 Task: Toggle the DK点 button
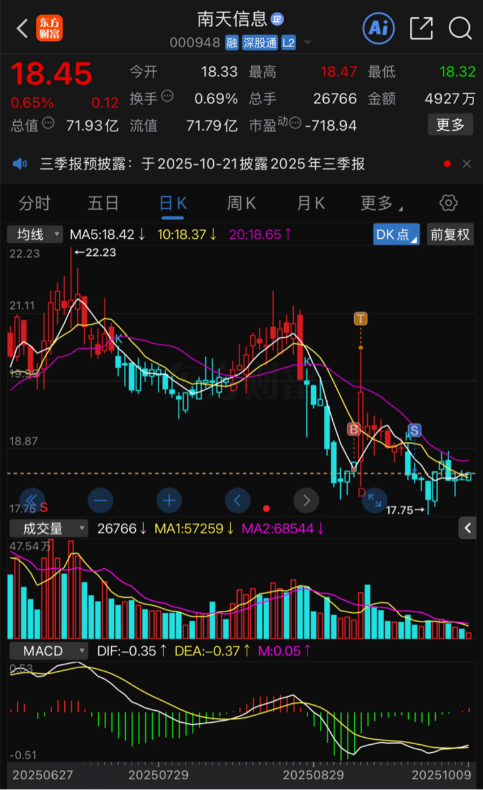pyautogui.click(x=396, y=235)
